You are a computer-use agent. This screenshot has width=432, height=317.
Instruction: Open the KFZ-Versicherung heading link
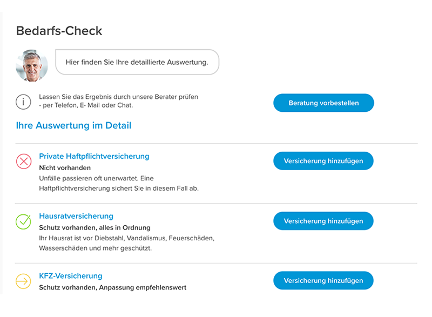click(x=71, y=276)
